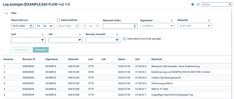Click time 07:04:26.1 in row 2
234x99 pixels.
pyautogui.click(x=141, y=72)
